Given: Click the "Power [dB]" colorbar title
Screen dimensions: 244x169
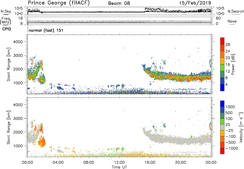Looking at the screenshot, I should [x=233, y=64].
